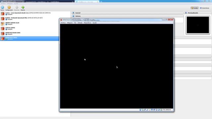Click the Nueva toolbar icon in VirtualBox Manager
212x119 pixels.
[x=2, y=7]
